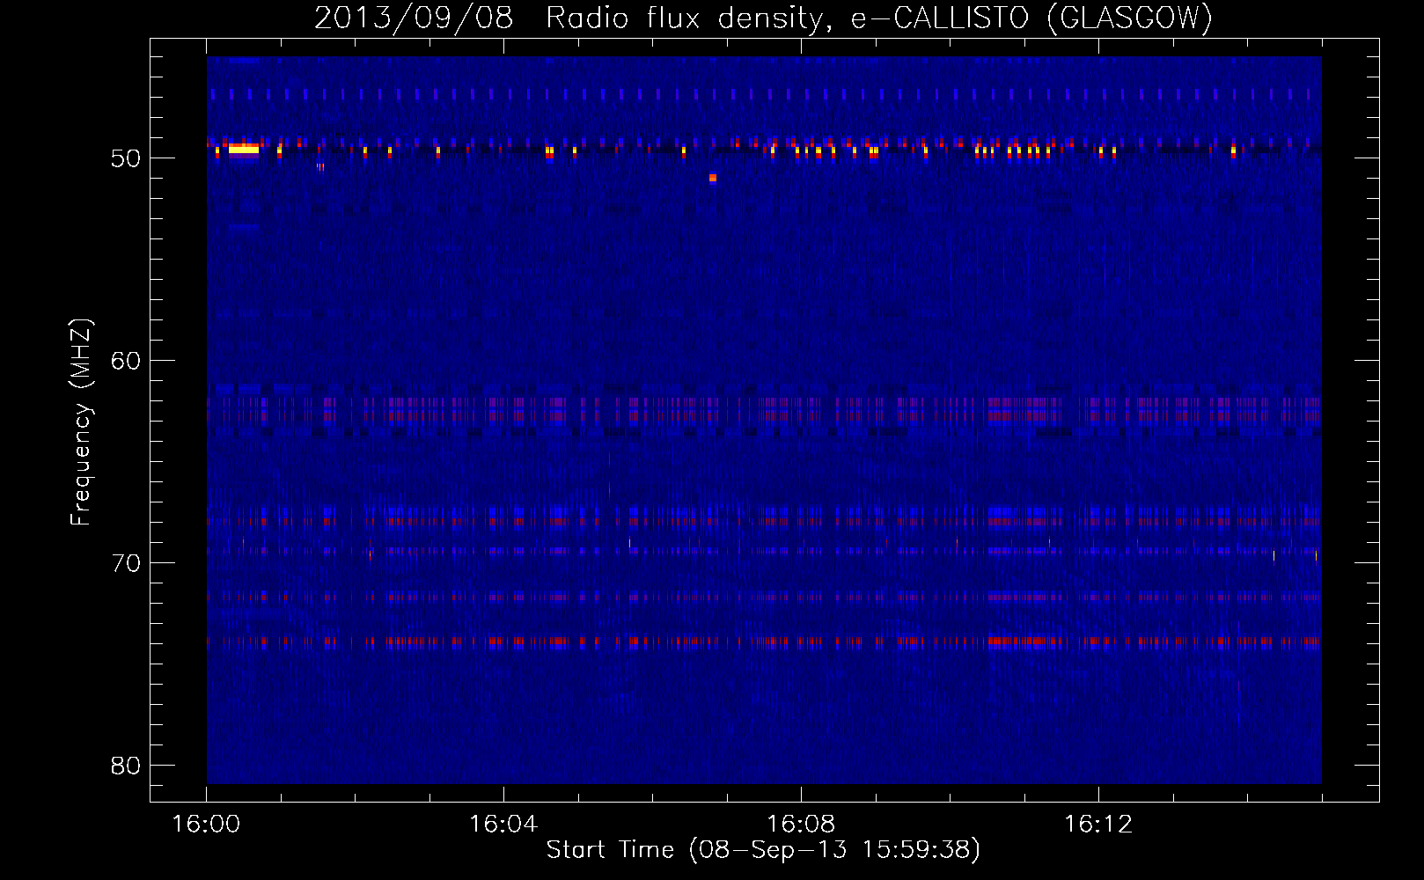
Task: Click the bright yellow burst near 16:00 at 50 MHz
Action: tap(244, 149)
